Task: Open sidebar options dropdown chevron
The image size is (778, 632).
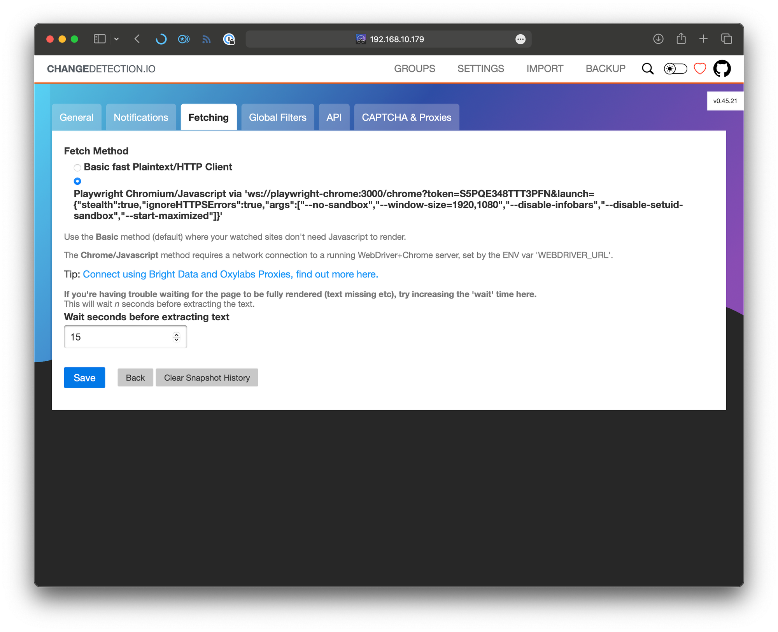Action: [116, 39]
